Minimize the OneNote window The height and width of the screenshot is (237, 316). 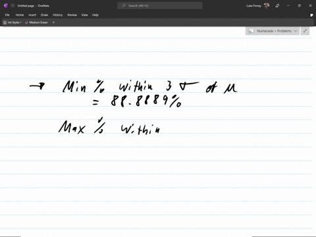pos(288,6)
